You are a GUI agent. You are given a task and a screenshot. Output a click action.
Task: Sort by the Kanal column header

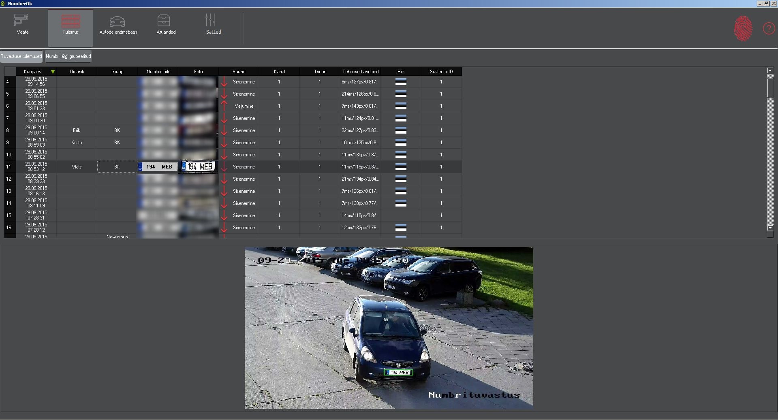pos(280,72)
